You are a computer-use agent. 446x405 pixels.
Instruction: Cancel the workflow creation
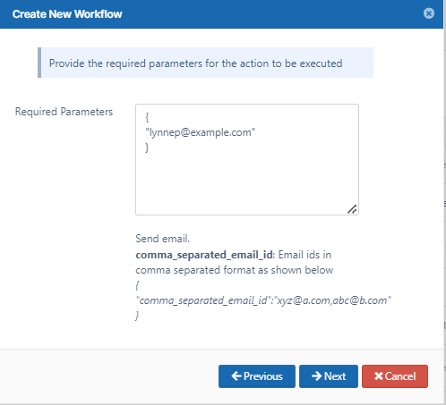click(395, 376)
